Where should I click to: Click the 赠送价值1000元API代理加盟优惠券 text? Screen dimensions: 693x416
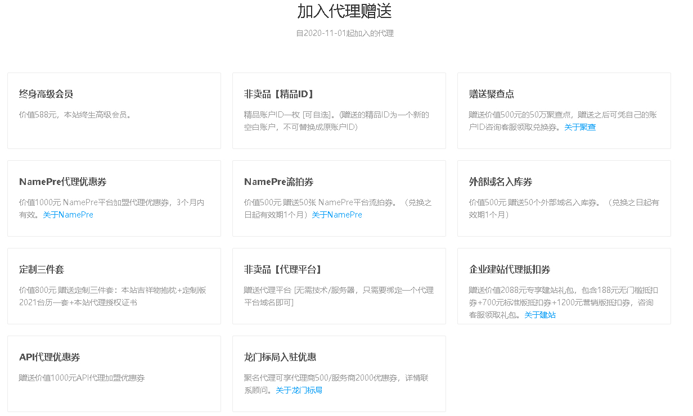pyautogui.click(x=82, y=378)
